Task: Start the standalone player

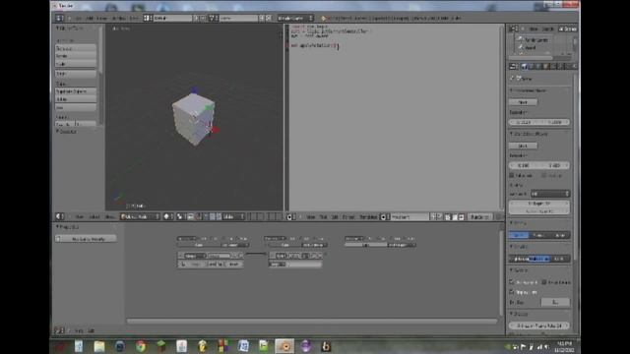Action: [x=523, y=146]
